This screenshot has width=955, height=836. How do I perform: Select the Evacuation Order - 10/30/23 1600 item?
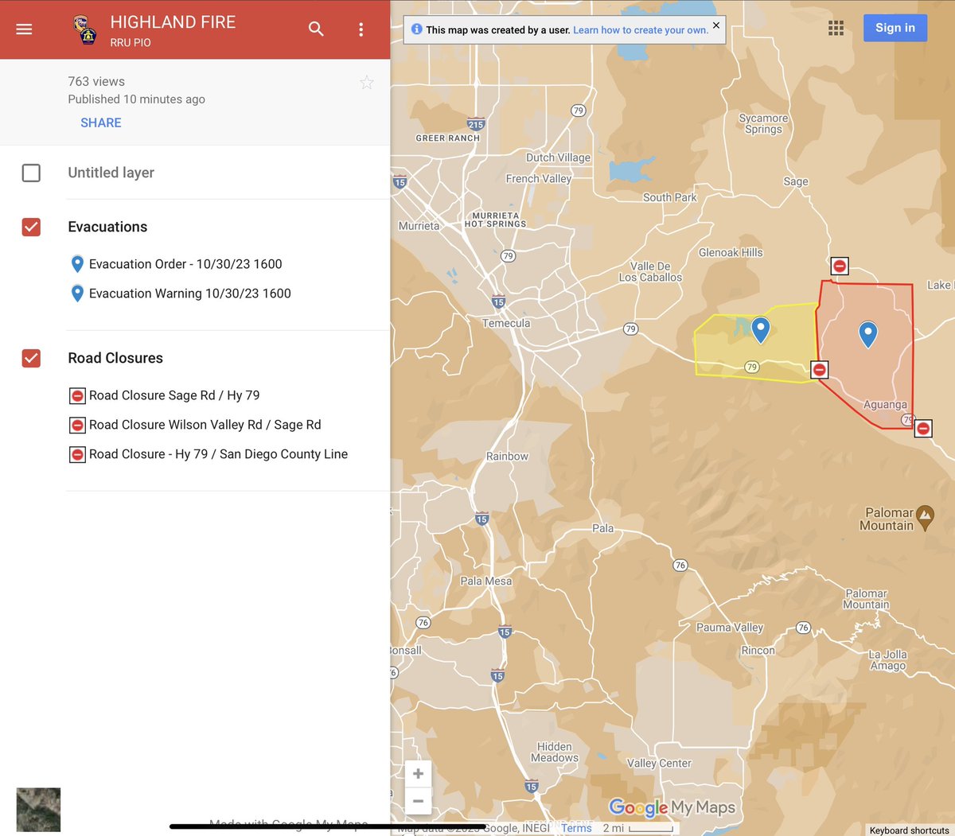[185, 263]
